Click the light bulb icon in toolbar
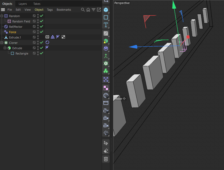The height and width of the screenshot is (170, 224). point(106,133)
